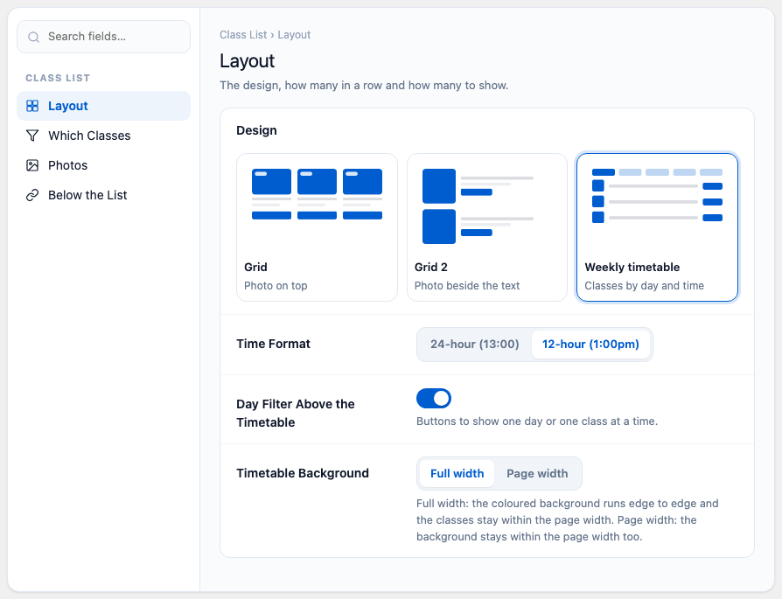Click the Weekly timetable preview illustration

(x=657, y=196)
